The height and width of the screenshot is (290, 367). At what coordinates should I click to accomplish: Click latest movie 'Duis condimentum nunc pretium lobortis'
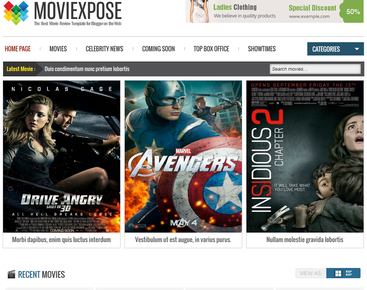pyautogui.click(x=87, y=69)
